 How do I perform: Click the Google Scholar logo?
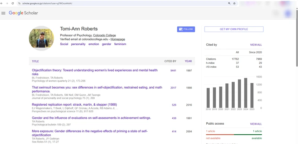point(23,13)
